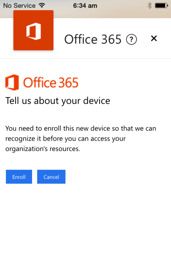Click the 'organization's resources.' text line
171x257 pixels.
coord(43,149)
